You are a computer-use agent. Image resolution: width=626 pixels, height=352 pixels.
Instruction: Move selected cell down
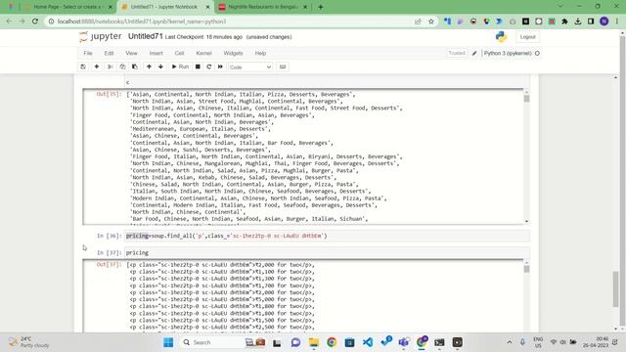(x=160, y=66)
